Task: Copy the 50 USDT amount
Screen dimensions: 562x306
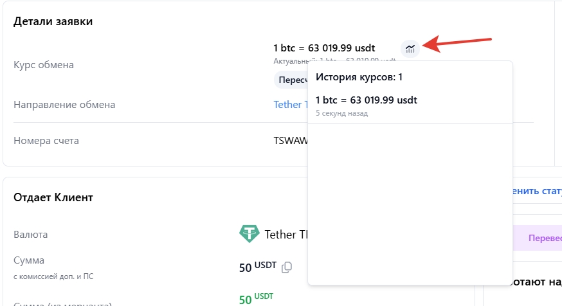Action: (287, 267)
